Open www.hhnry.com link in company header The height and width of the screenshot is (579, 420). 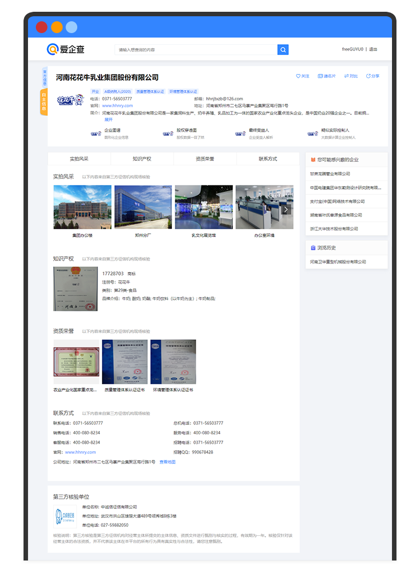pyautogui.click(x=118, y=105)
